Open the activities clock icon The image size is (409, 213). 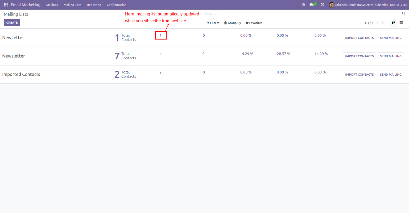pyautogui.click(x=323, y=5)
